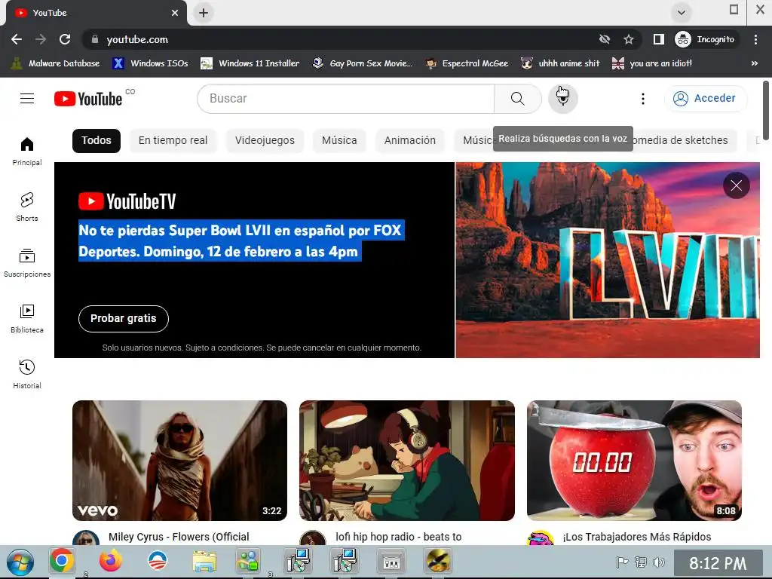Select En tiempo real chip
The height and width of the screenshot is (579, 772).
[x=173, y=140]
